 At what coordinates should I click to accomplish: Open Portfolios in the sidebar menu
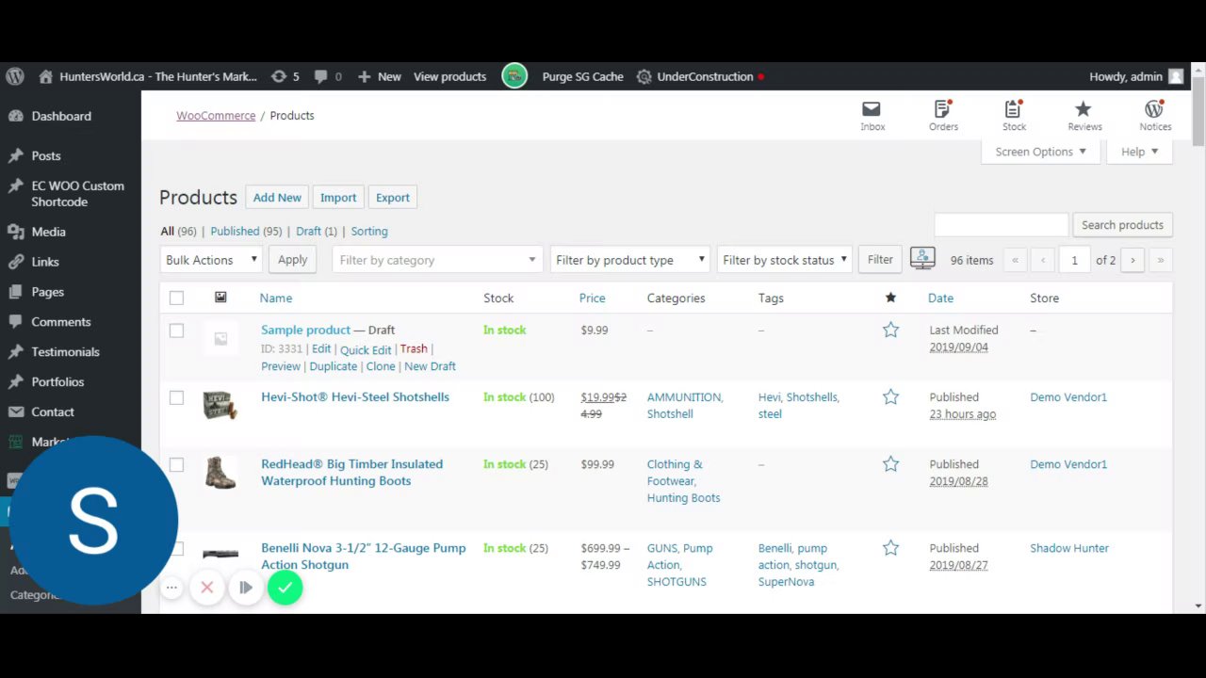57,382
